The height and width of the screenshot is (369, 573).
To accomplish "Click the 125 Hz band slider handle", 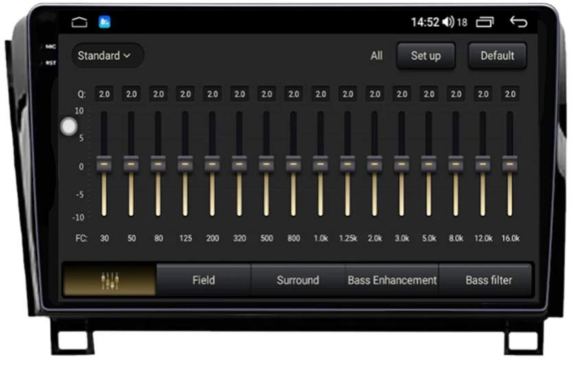I will click(186, 164).
